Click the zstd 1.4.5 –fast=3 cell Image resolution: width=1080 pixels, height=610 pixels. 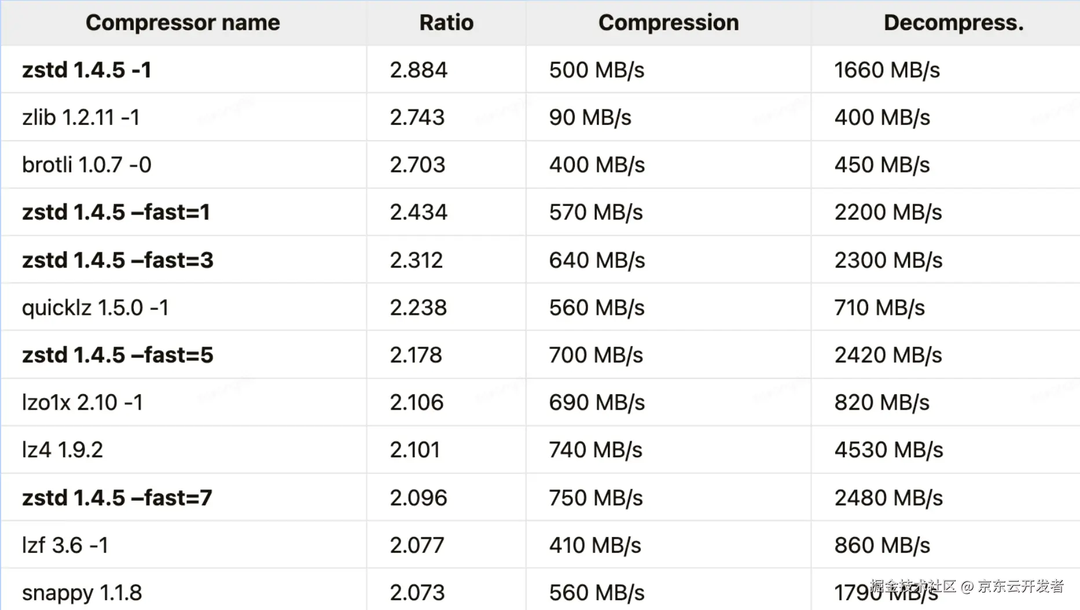(117, 260)
